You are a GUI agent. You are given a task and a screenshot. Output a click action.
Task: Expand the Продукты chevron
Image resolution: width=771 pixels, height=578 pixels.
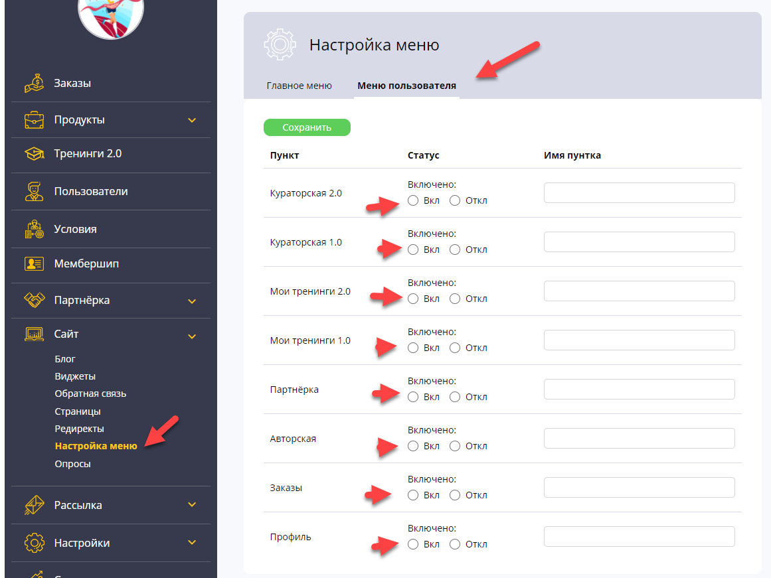193,120
